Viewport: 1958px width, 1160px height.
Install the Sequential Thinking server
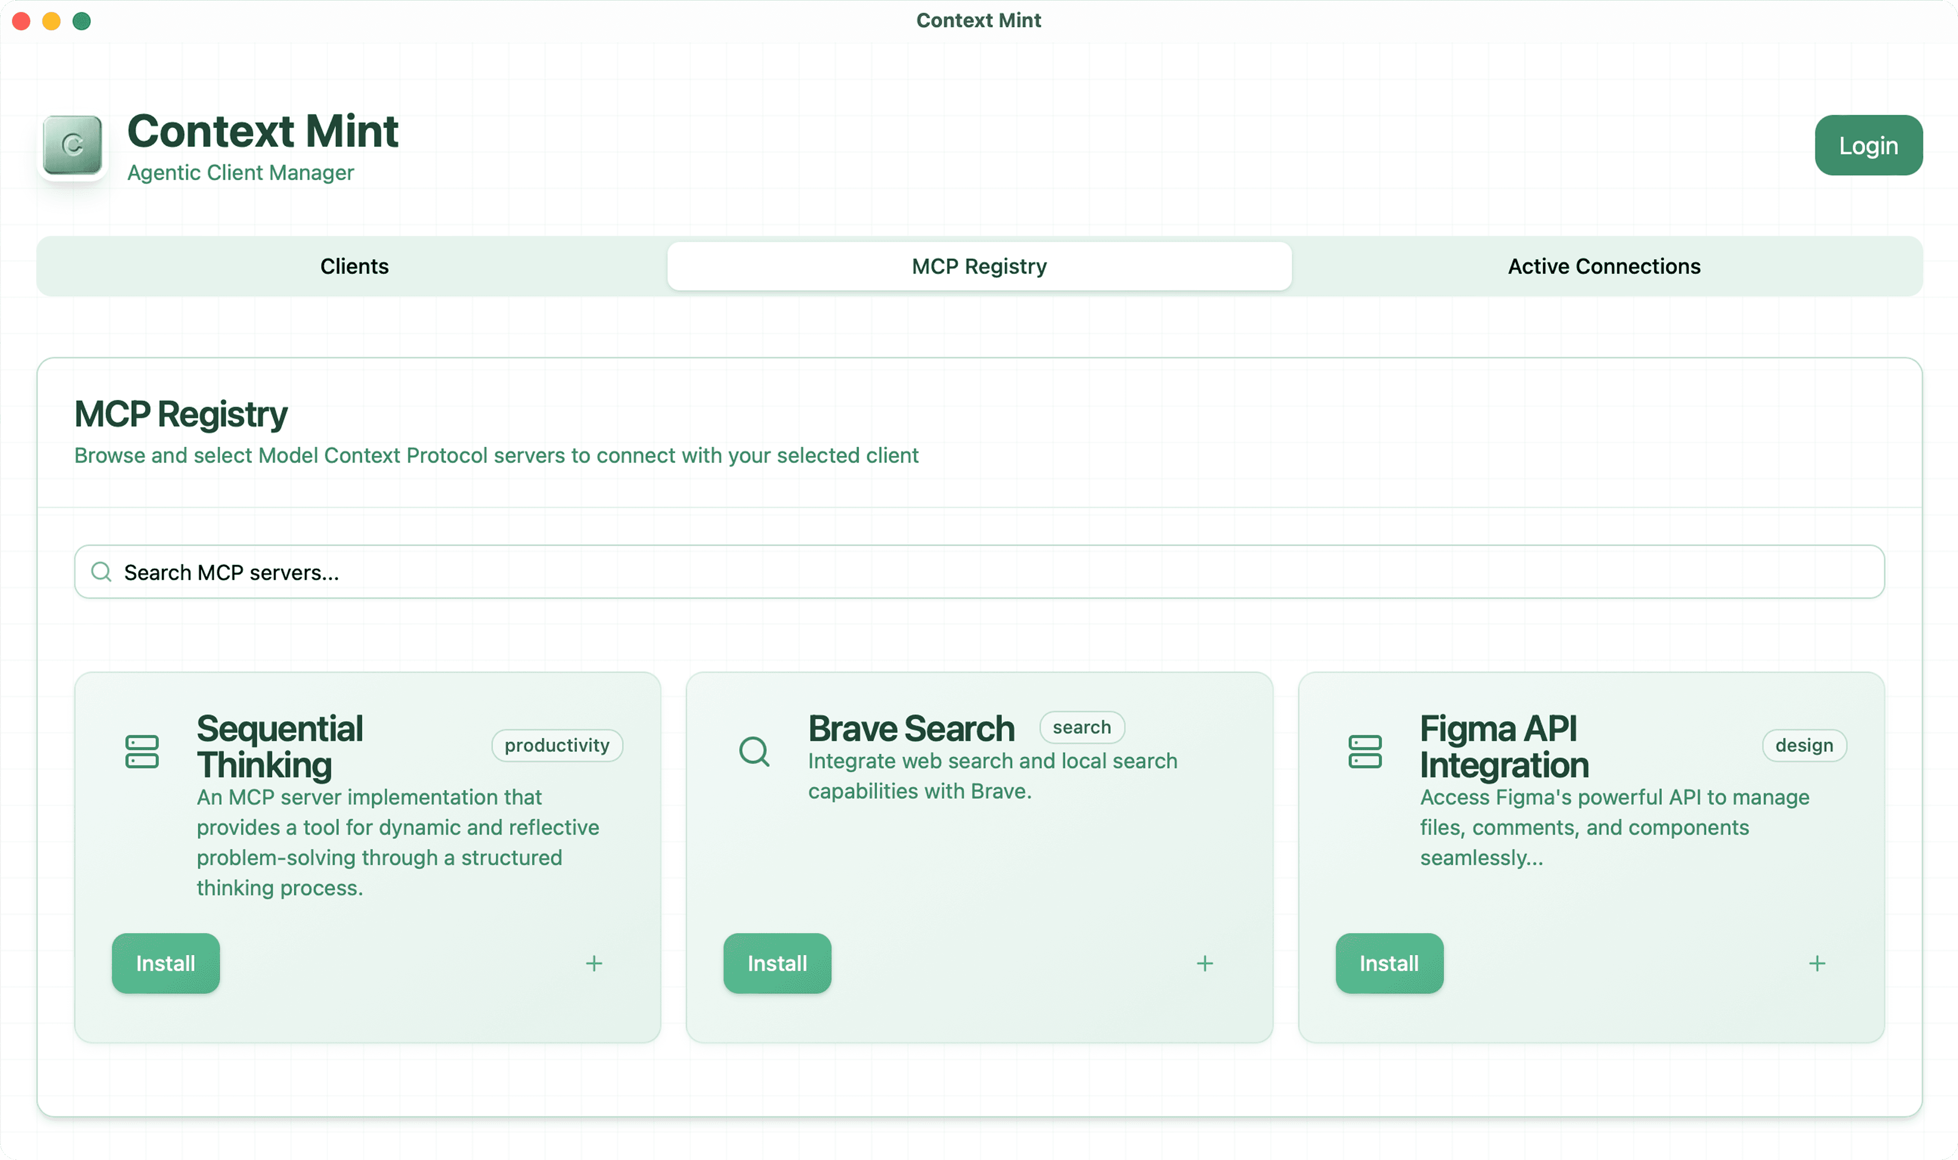tap(166, 963)
